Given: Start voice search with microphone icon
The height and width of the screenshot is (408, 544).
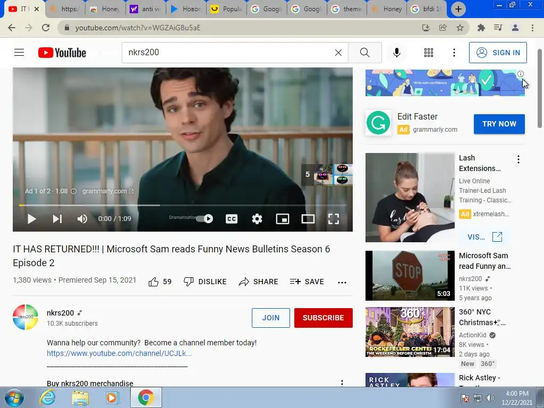Looking at the screenshot, I should [396, 53].
